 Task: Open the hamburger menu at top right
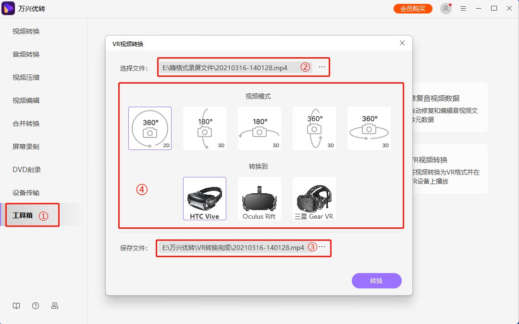(x=463, y=8)
